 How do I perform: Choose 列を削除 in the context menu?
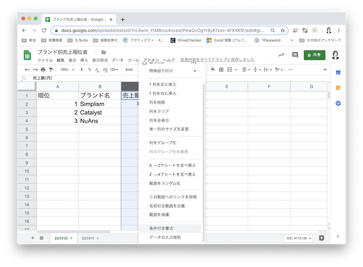(157, 103)
